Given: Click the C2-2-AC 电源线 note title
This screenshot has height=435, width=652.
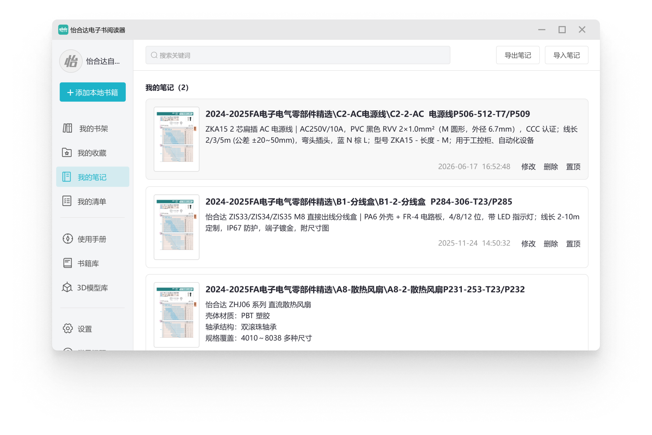Looking at the screenshot, I should [x=368, y=114].
